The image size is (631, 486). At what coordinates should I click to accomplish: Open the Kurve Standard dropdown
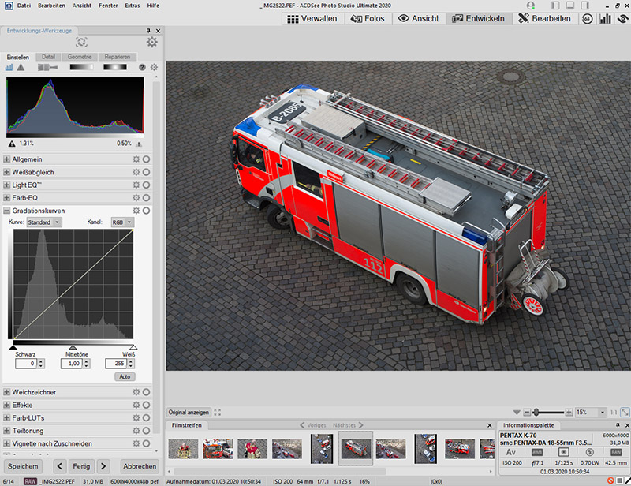[44, 222]
